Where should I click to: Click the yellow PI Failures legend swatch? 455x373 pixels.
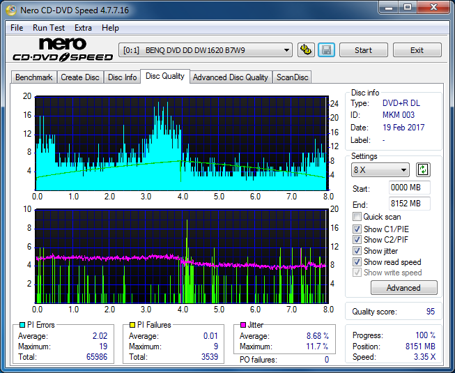(132, 325)
